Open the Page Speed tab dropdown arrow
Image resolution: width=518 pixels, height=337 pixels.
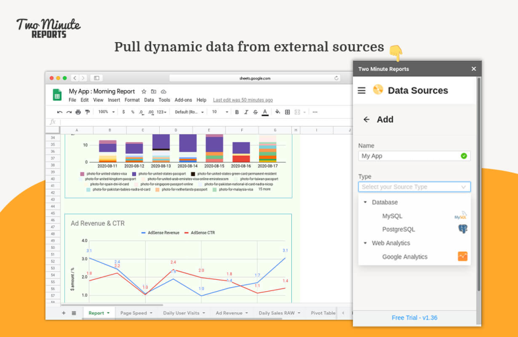coord(151,313)
